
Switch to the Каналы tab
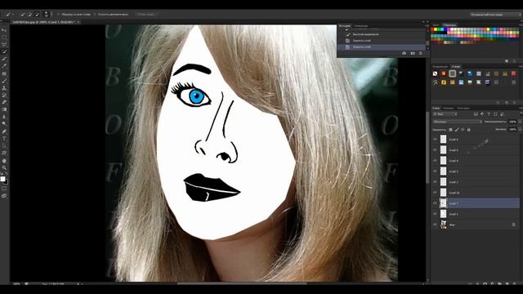pos(449,108)
